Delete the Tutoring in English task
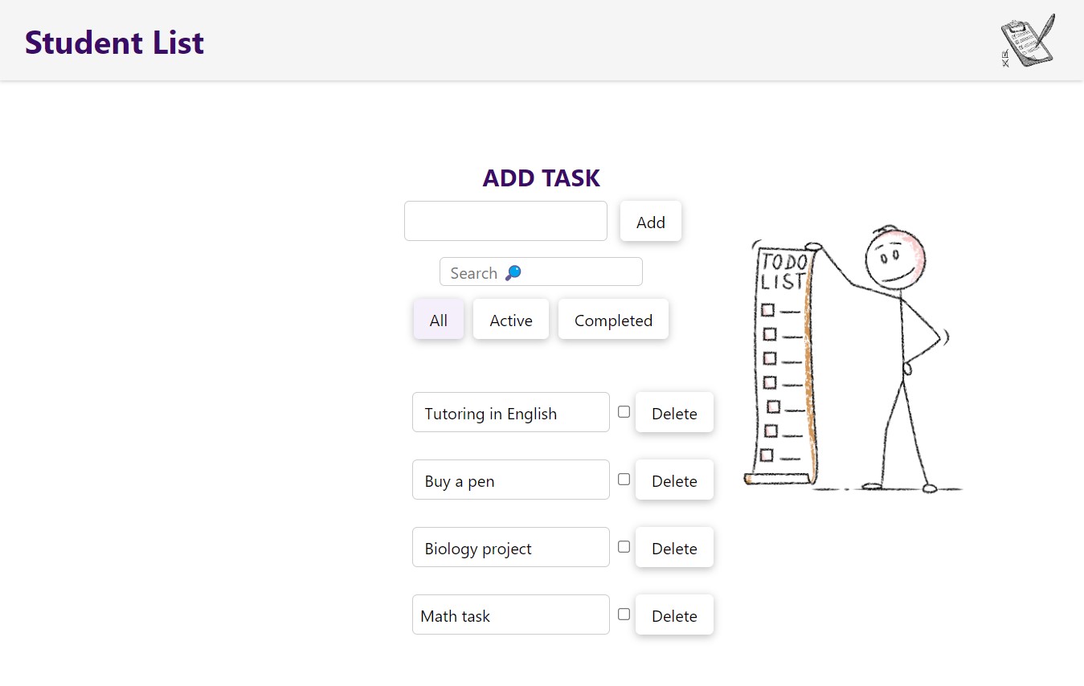The width and height of the screenshot is (1084, 686). (674, 413)
